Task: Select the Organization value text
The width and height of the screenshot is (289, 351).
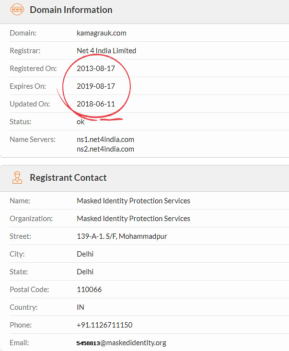Action: pyautogui.click(x=133, y=219)
